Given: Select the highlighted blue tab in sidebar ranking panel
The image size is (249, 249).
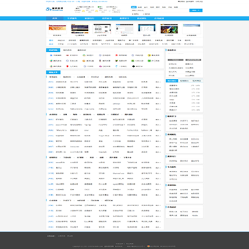Looking at the screenshot, I should (x=172, y=81).
